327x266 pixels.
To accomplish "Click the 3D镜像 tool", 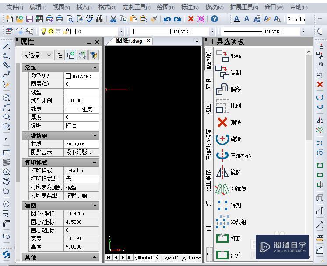I will [x=231, y=189].
